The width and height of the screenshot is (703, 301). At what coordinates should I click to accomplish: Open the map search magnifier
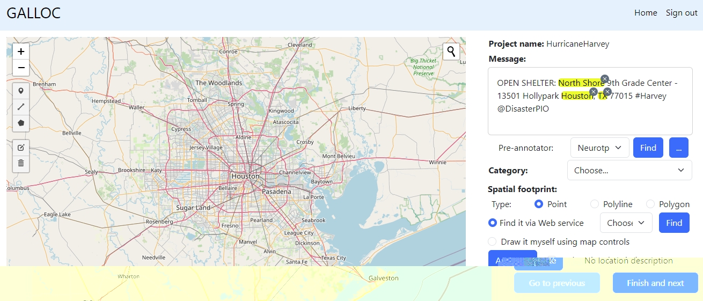click(451, 52)
